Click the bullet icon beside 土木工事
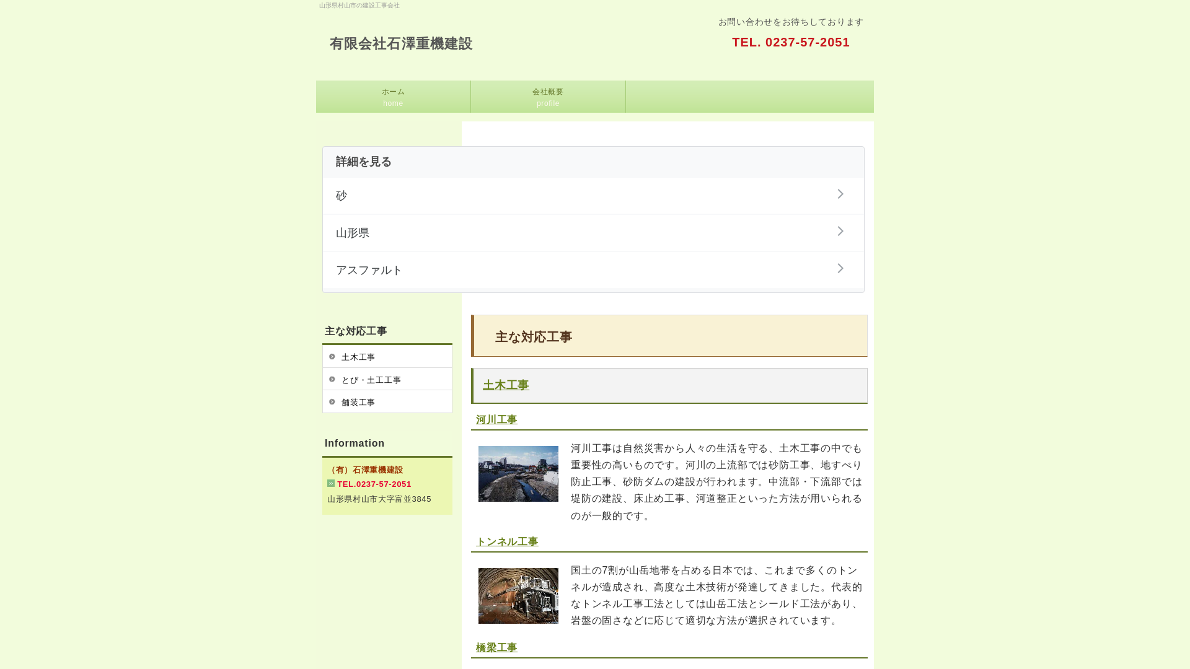 coord(332,357)
